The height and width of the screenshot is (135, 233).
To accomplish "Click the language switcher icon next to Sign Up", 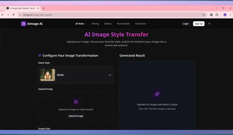I will coord(210,24).
